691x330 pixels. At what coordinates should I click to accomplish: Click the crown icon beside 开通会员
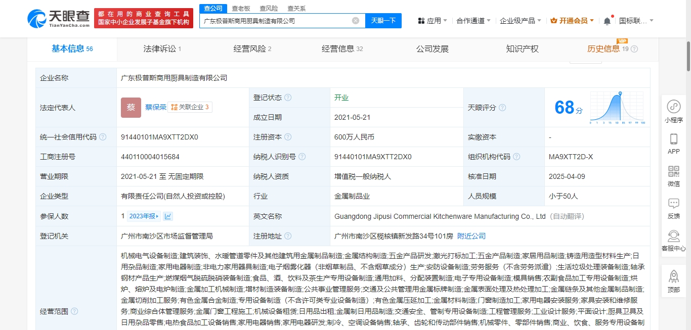[553, 21]
